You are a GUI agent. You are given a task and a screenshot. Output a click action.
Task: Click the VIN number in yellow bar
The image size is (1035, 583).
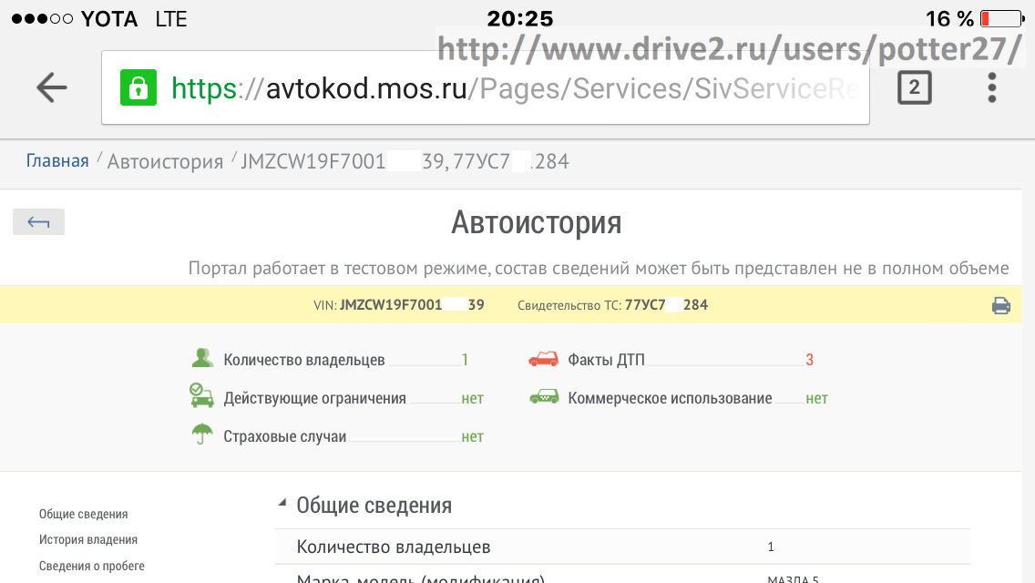point(412,305)
